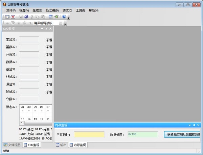Open the CPU监视 panel position dropdown arrow

[42, 29]
